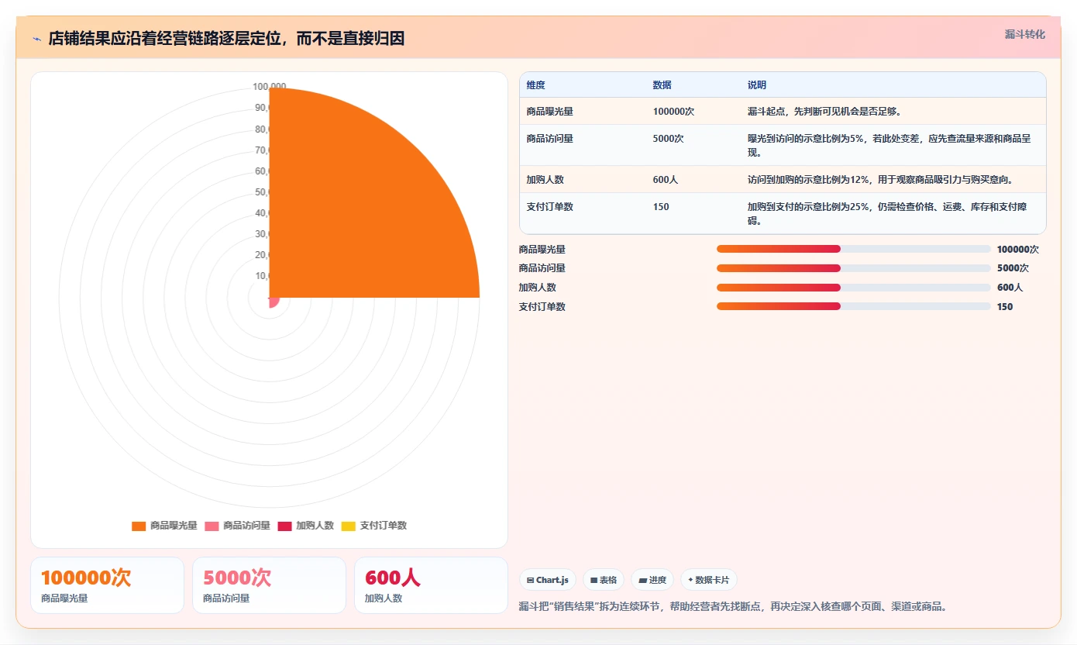Viewport: 1077px width, 645px height.
Task: Click the 100,000 axis label on chart
Action: coord(270,86)
